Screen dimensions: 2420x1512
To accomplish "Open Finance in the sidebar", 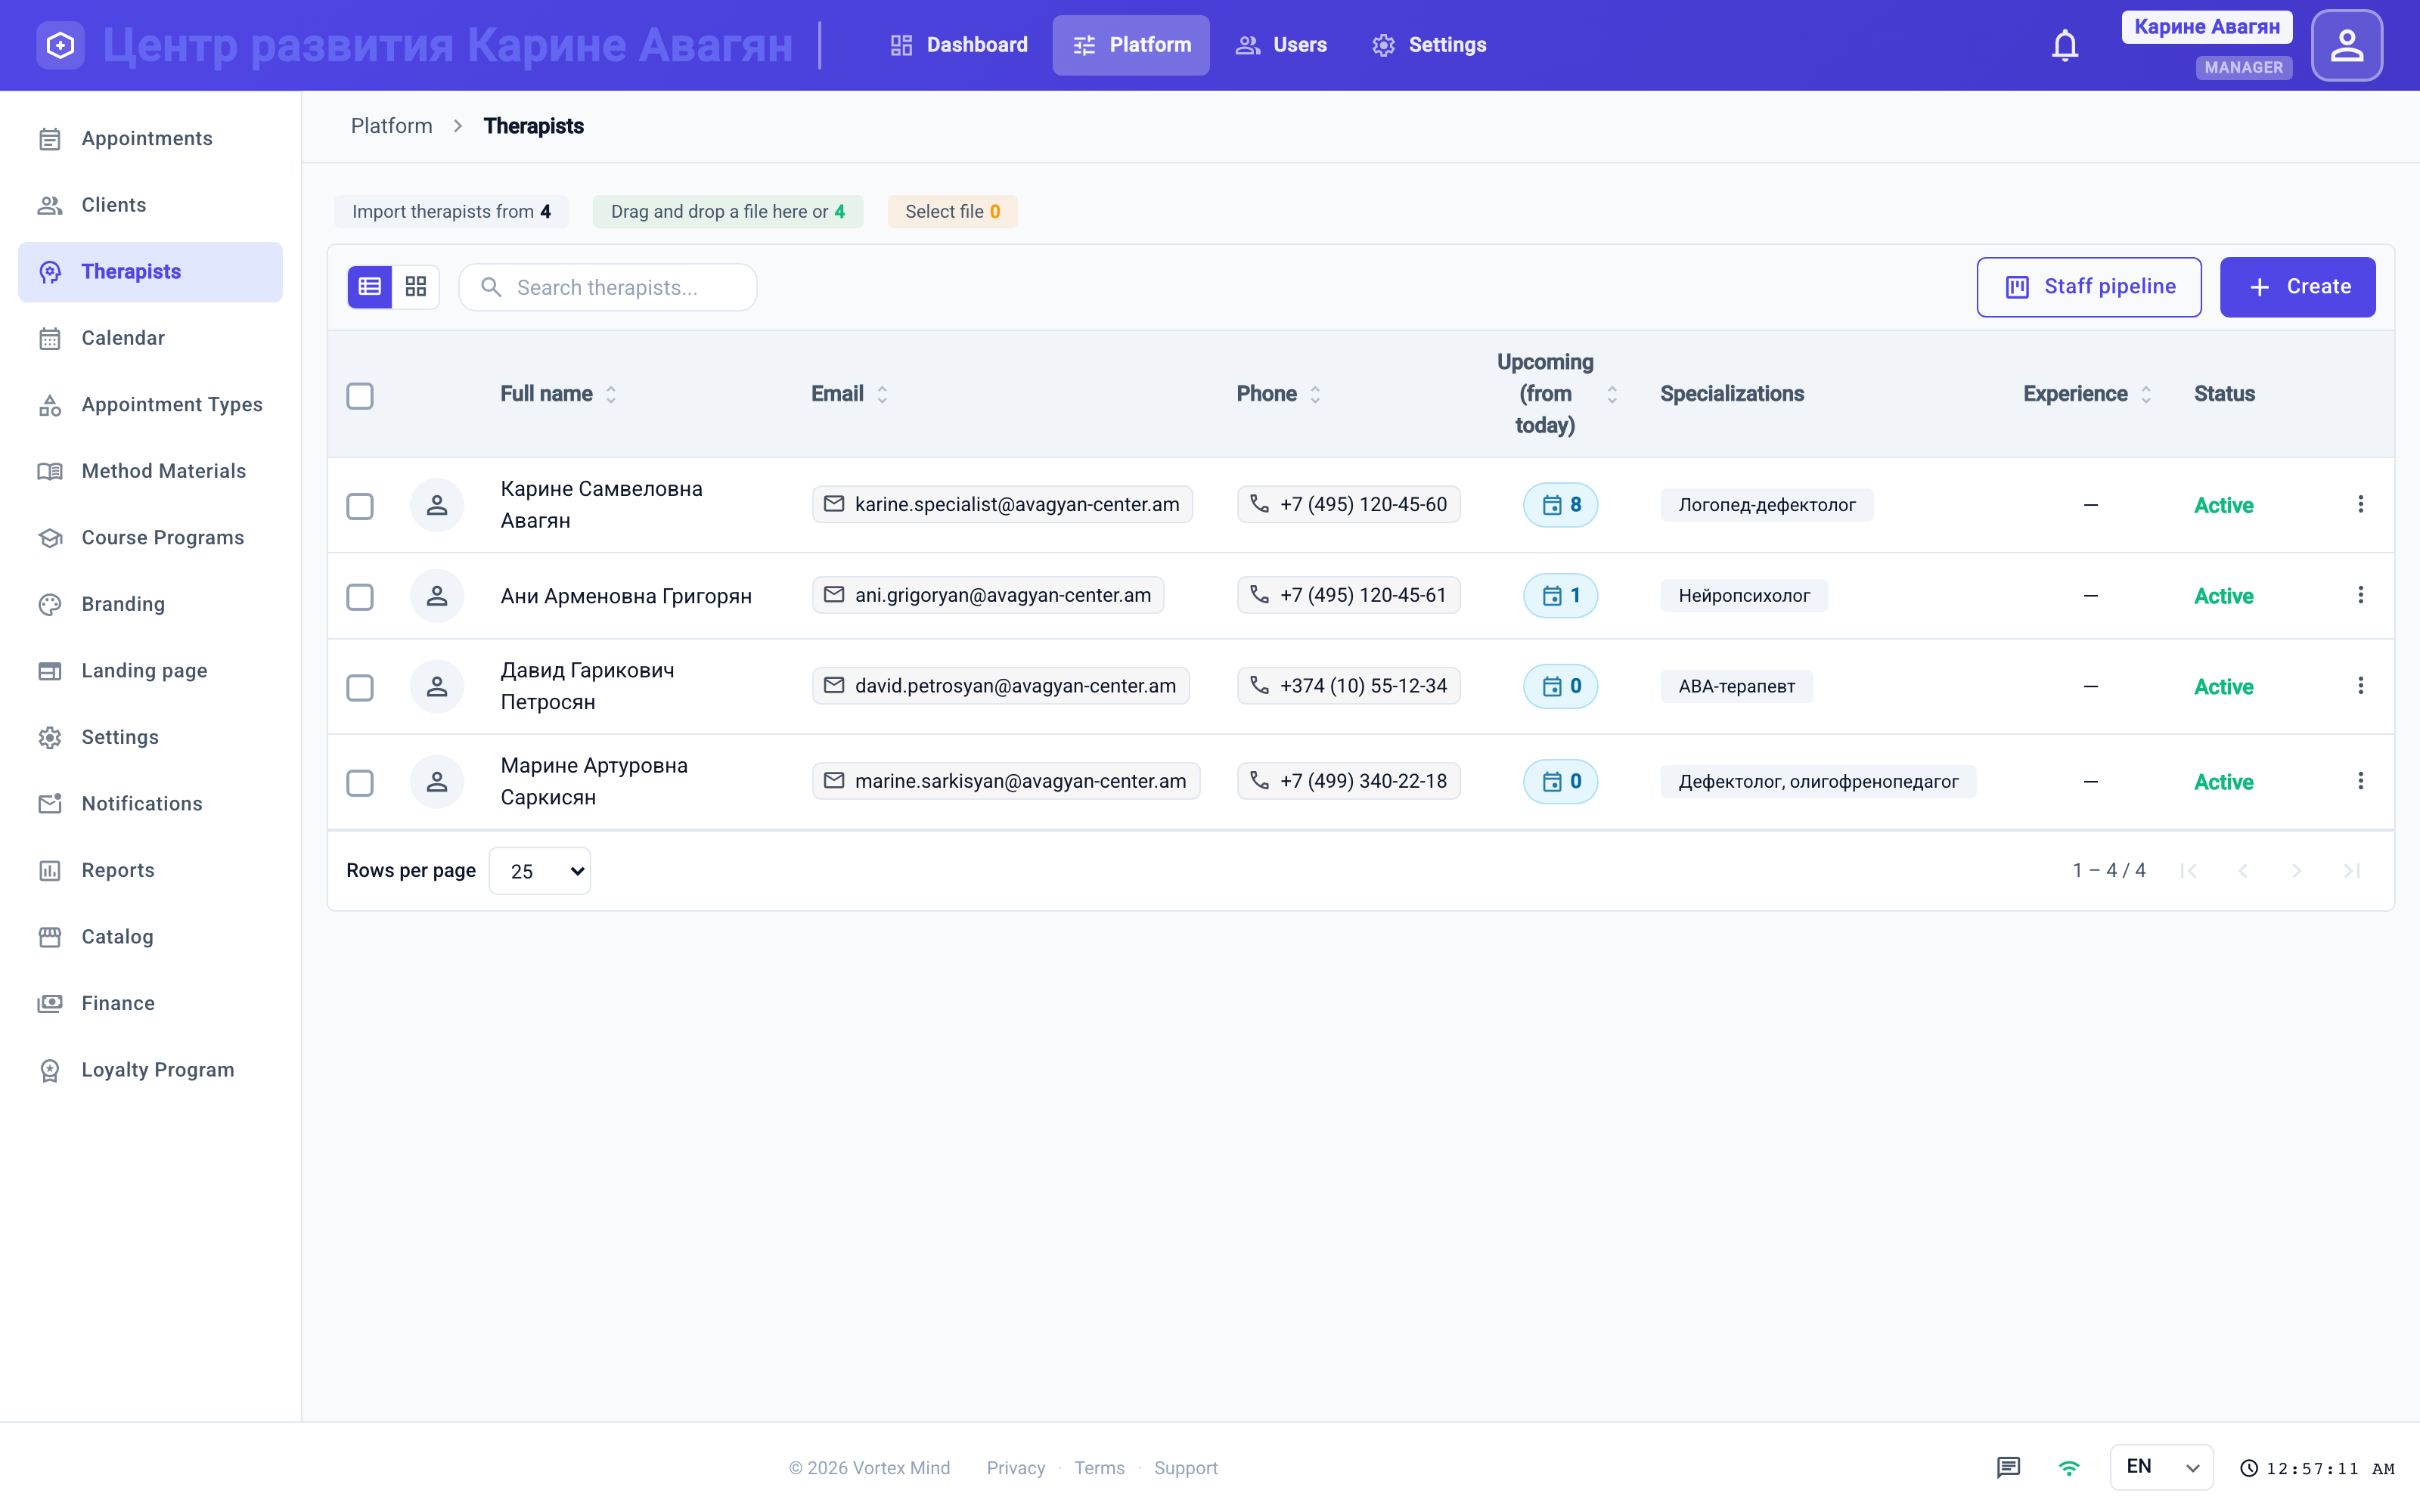I will 150,1004.
